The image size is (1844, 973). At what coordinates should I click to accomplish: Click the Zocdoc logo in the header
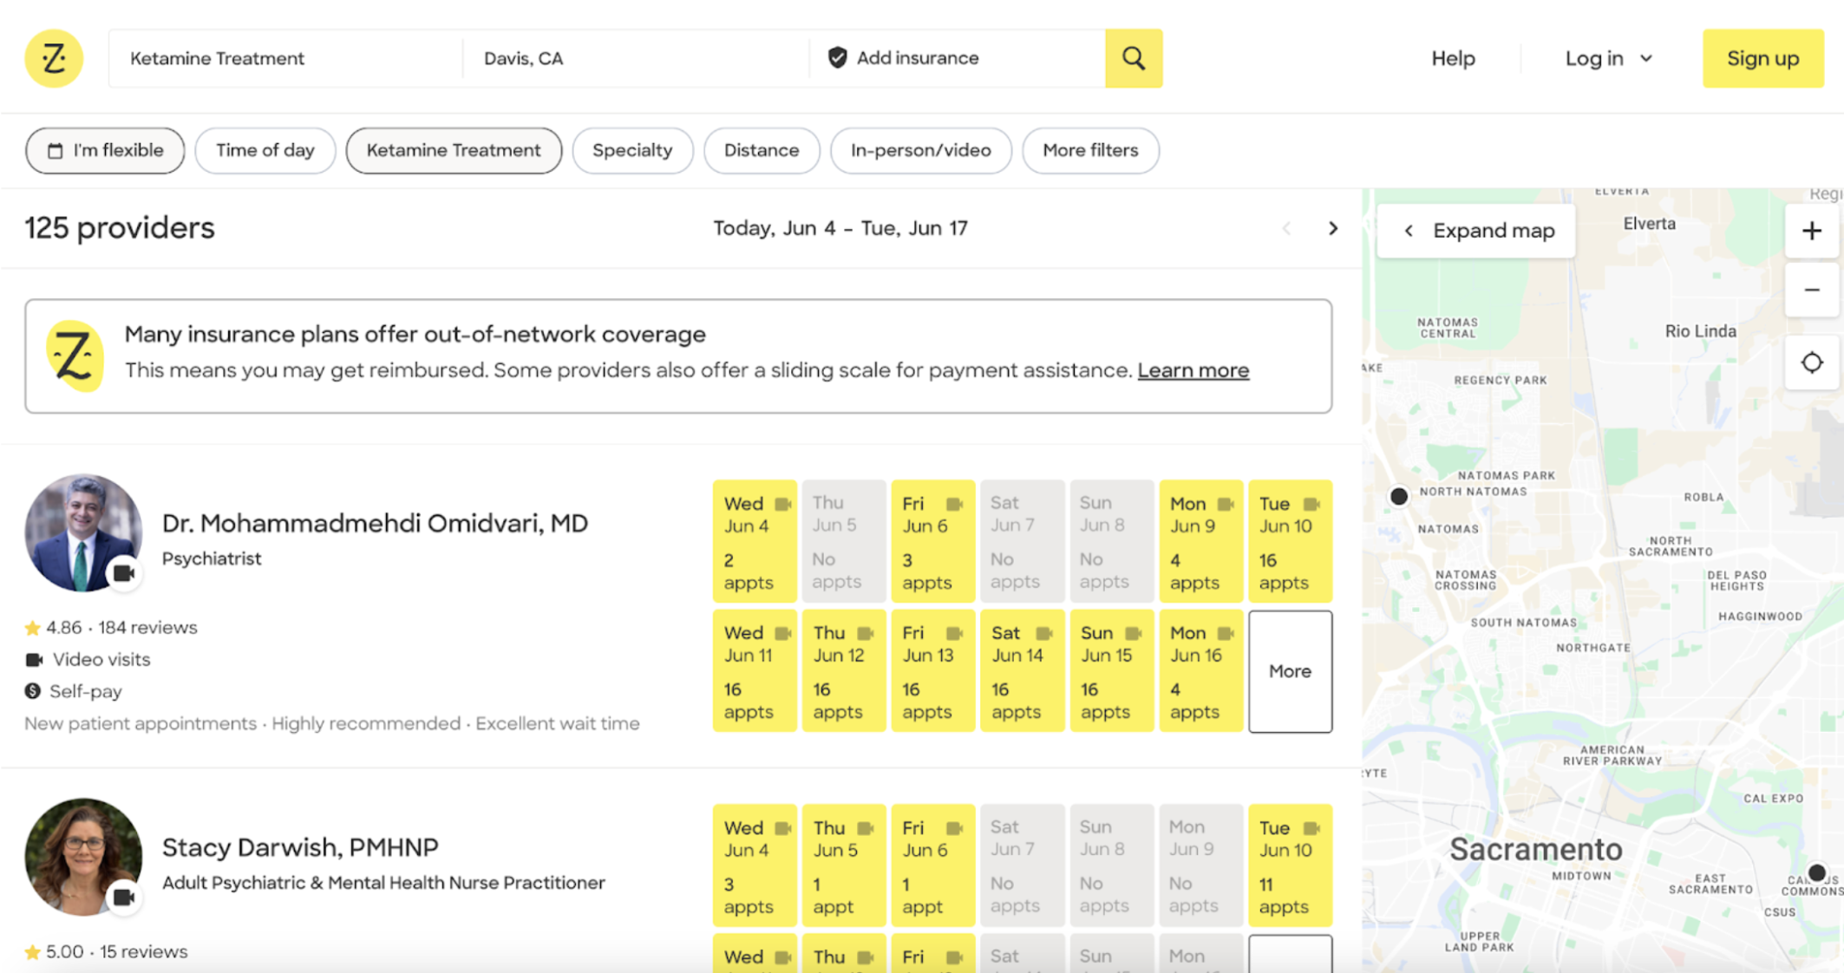point(54,58)
